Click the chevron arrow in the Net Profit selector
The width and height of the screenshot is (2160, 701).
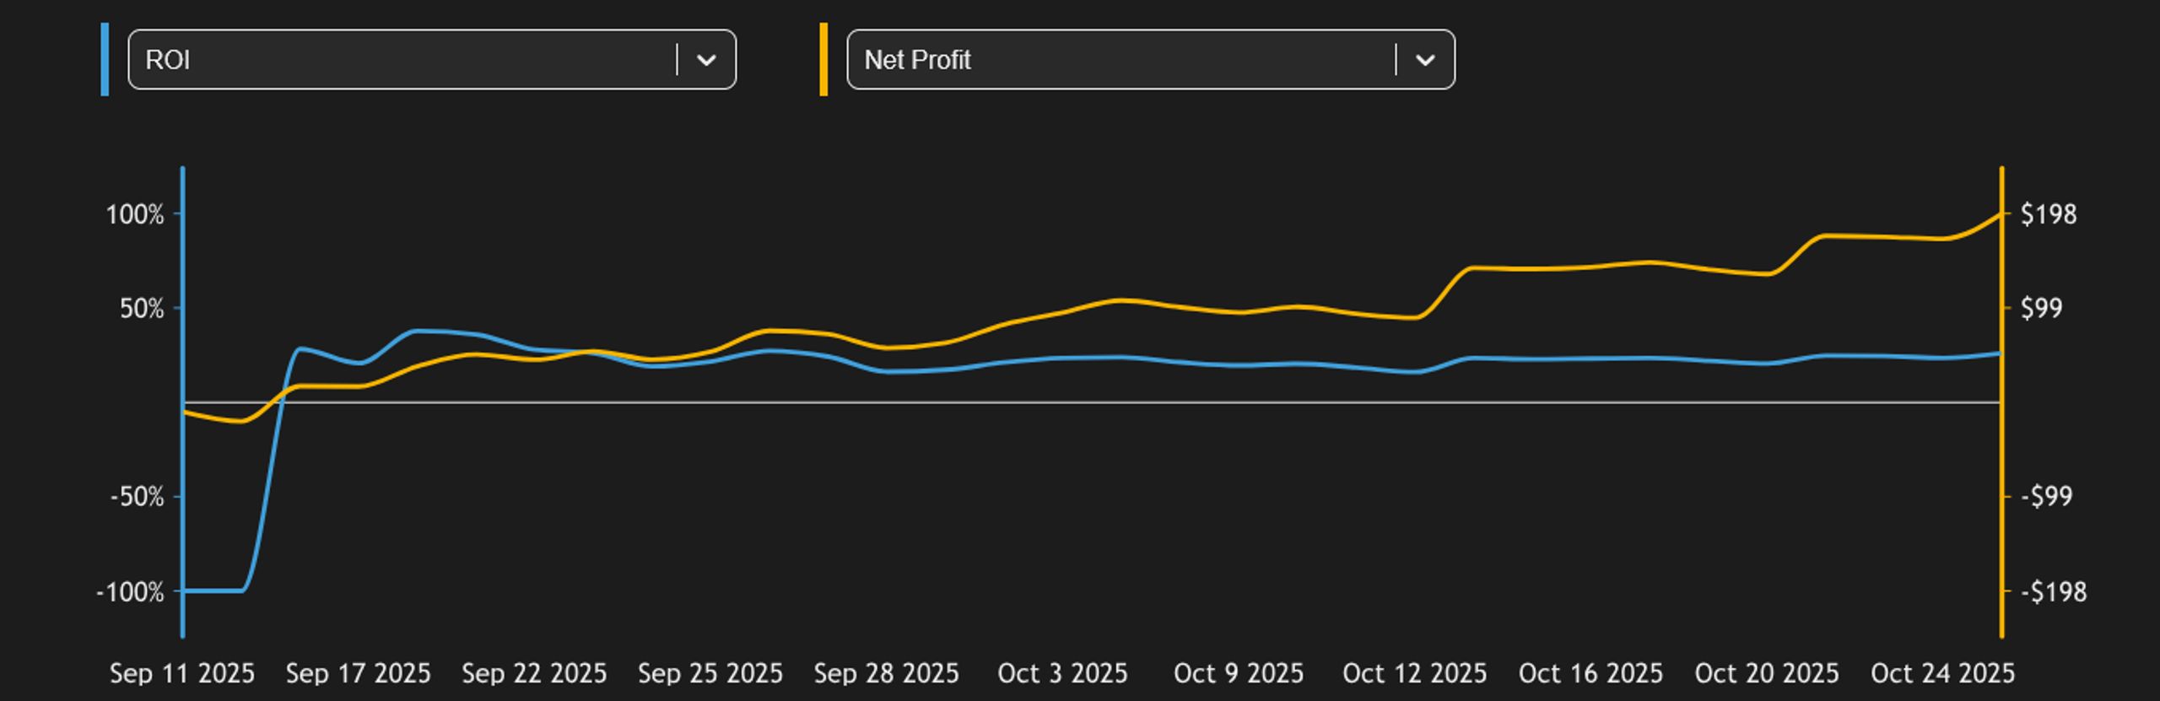(x=1425, y=60)
